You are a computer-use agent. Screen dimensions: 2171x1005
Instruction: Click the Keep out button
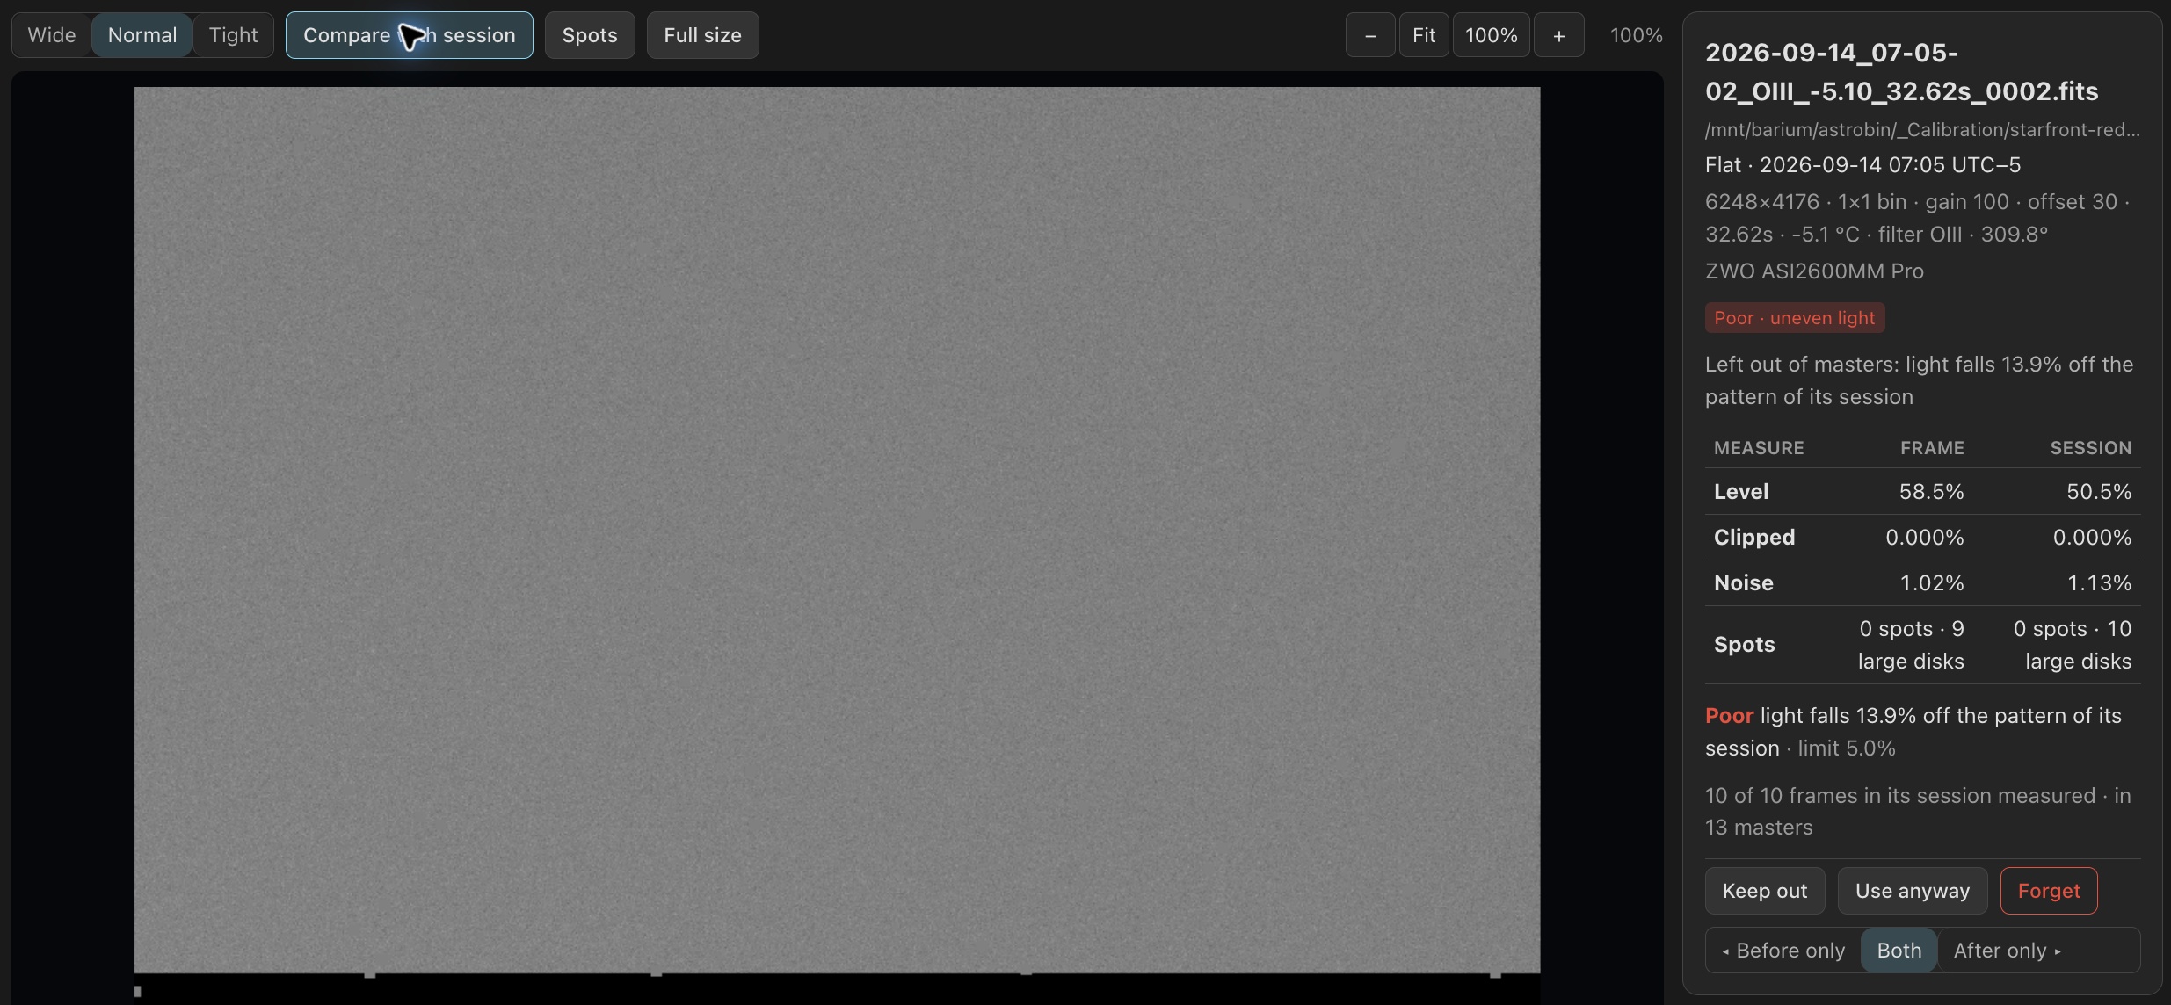click(x=1764, y=891)
